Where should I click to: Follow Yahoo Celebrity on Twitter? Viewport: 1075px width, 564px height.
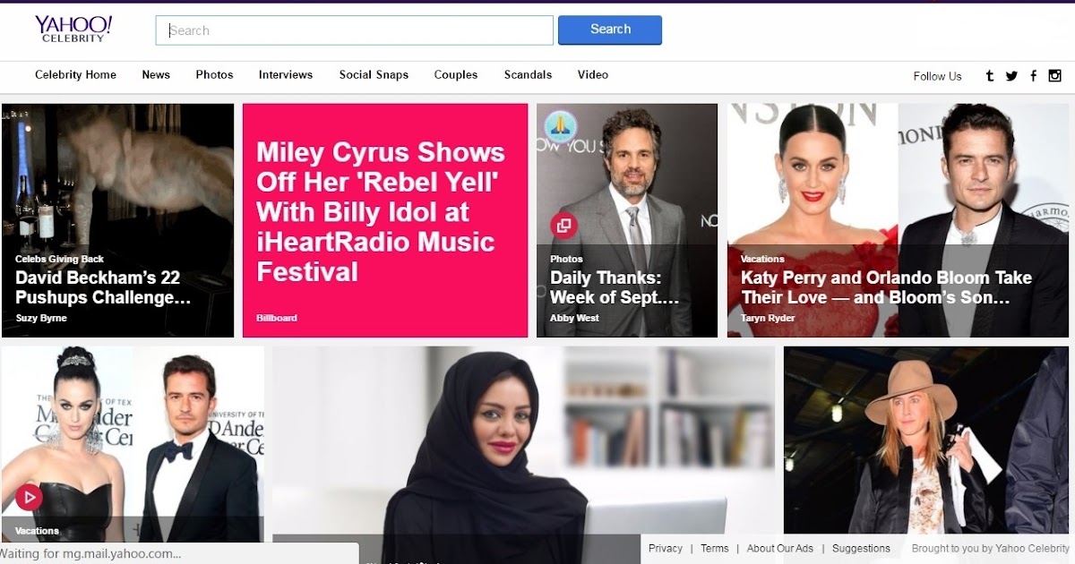(1010, 76)
